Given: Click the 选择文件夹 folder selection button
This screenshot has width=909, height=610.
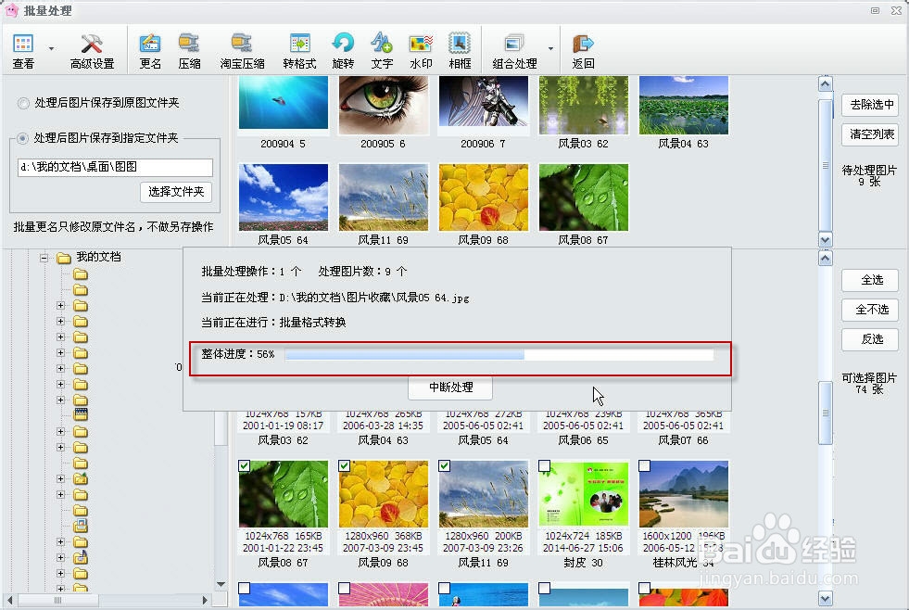Looking at the screenshot, I should point(176,192).
